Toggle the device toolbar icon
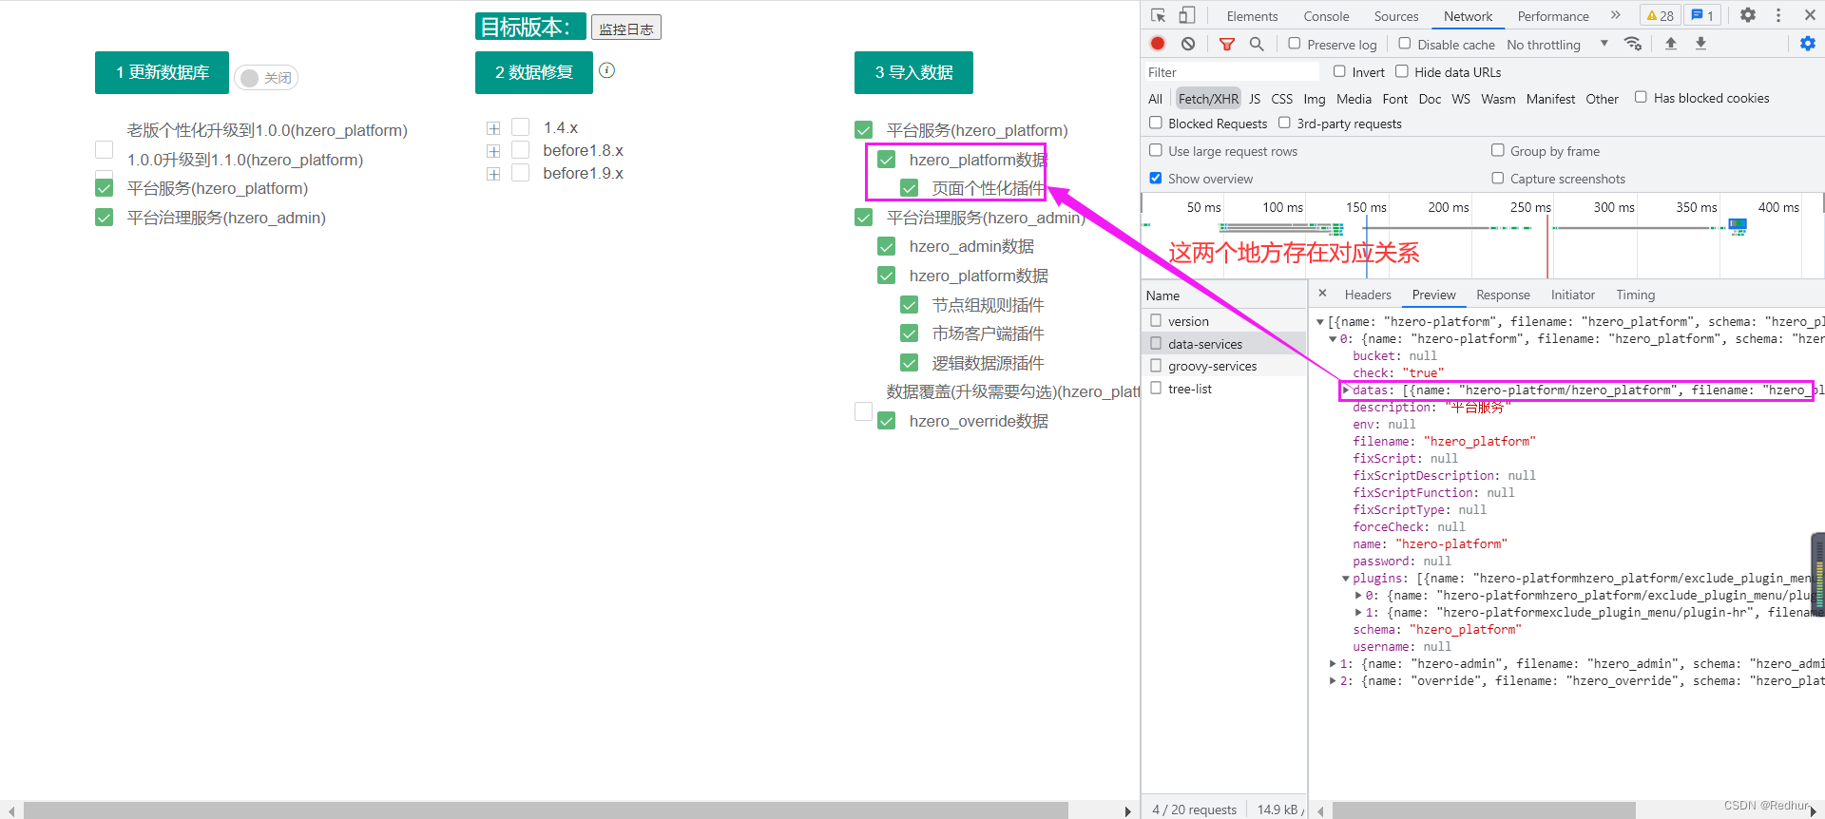 (x=1186, y=15)
